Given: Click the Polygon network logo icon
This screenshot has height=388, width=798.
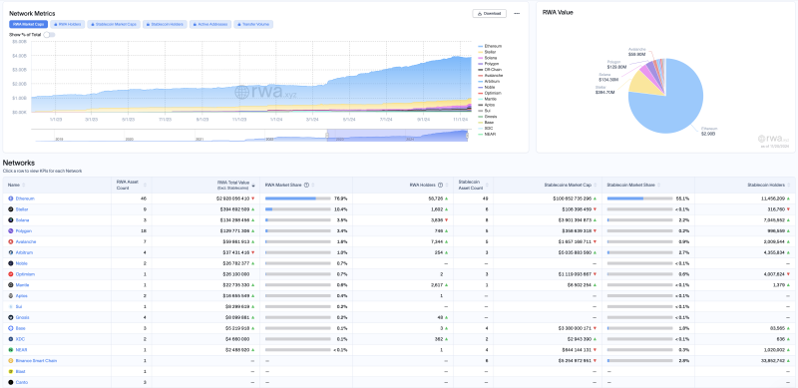Looking at the screenshot, I should (11, 231).
